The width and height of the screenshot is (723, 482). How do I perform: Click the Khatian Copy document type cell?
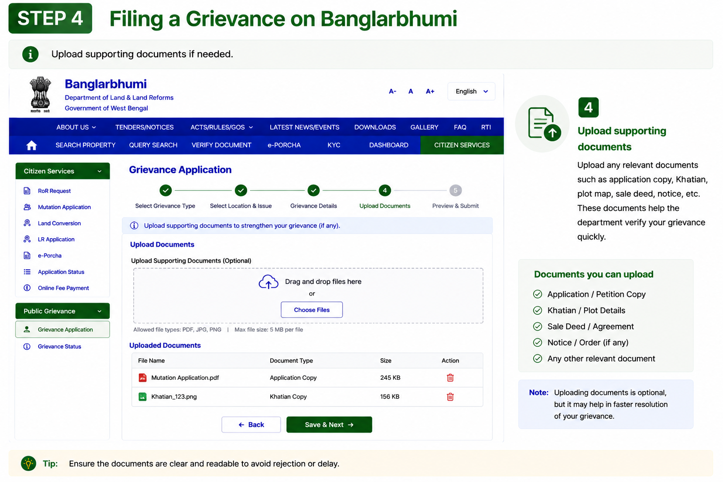point(288,397)
